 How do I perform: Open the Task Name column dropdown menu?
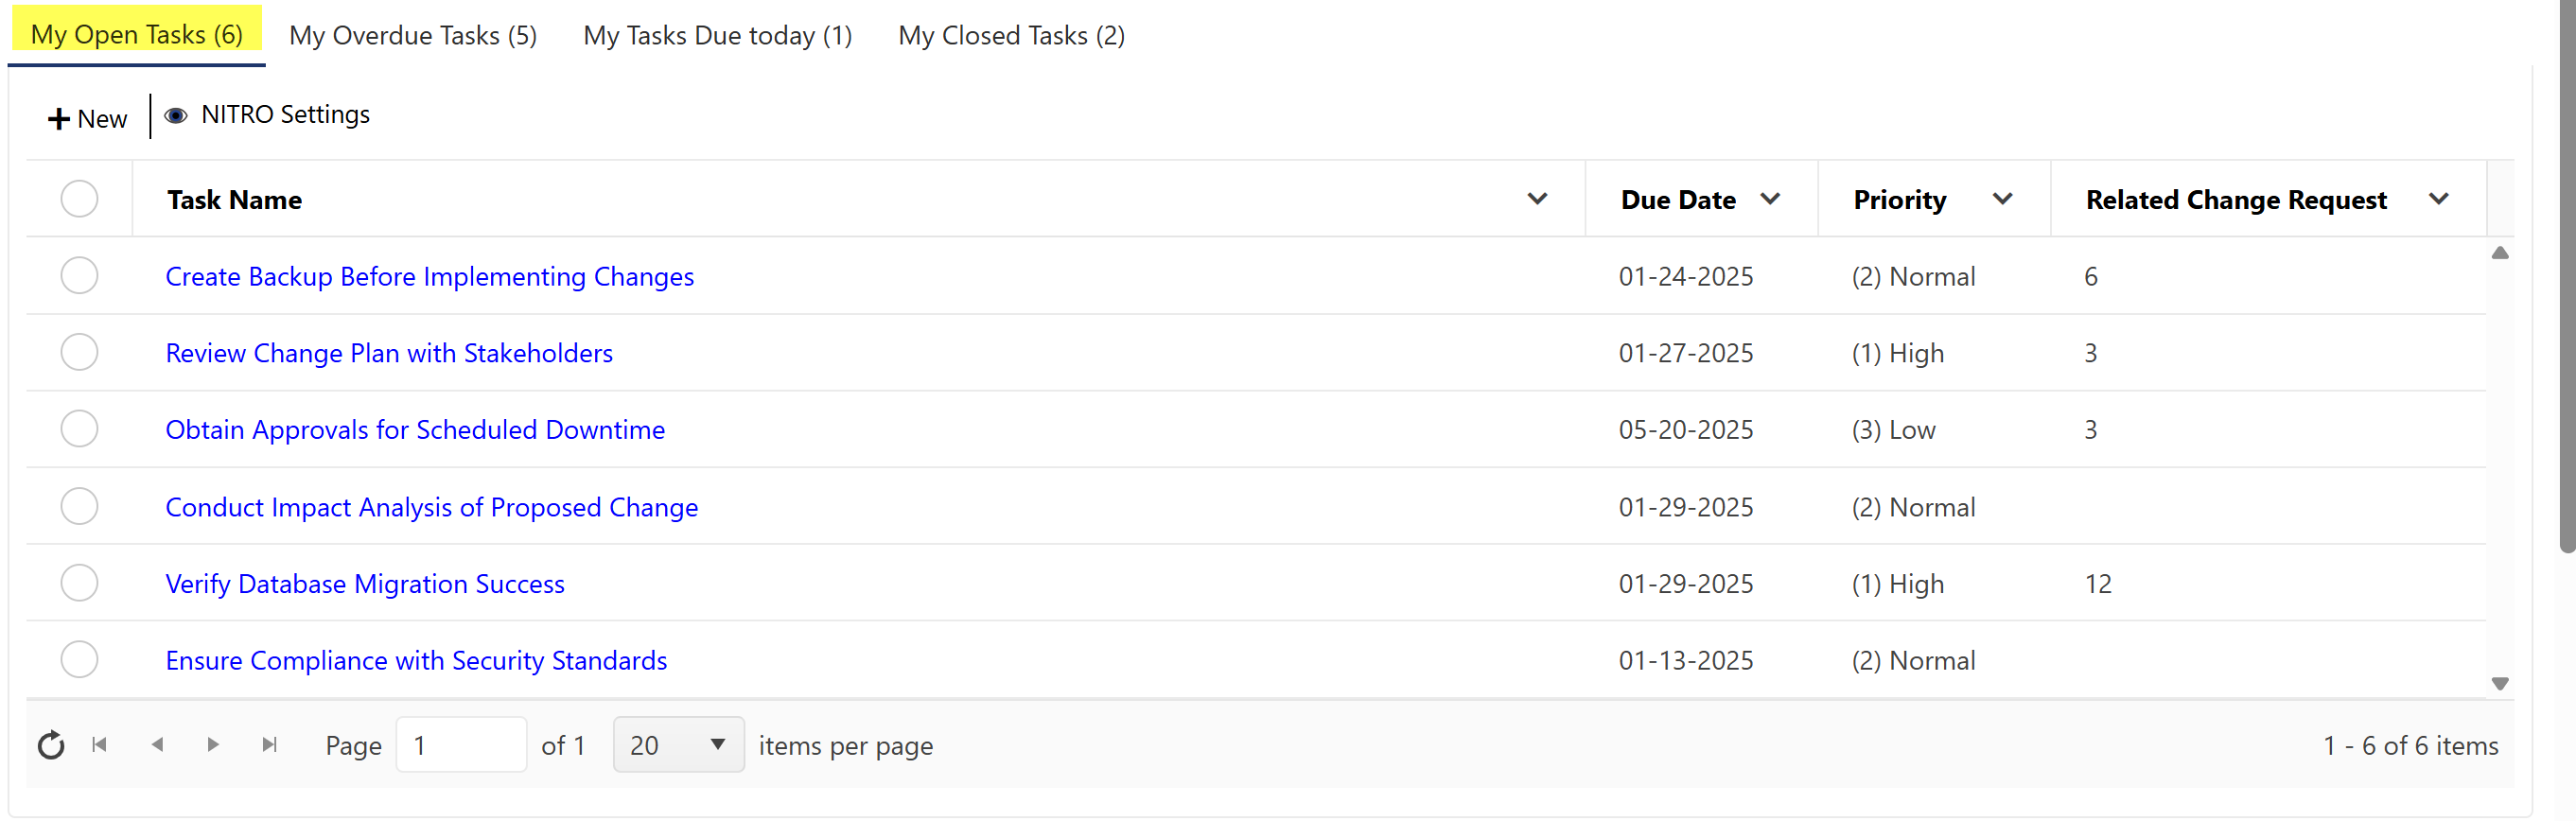1537,199
